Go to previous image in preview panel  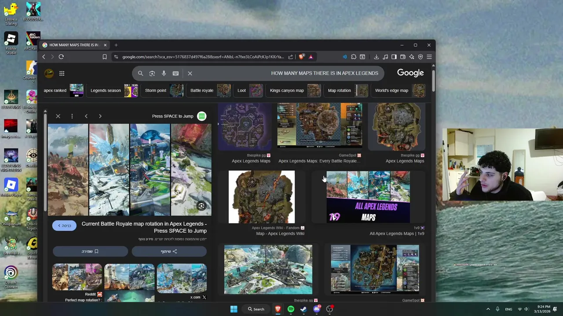(86, 116)
